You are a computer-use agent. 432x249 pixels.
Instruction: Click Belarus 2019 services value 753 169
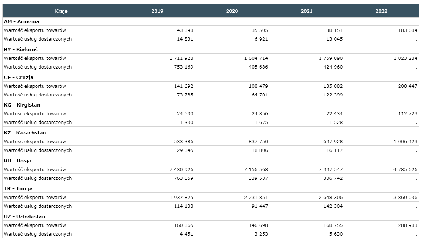(x=184, y=67)
